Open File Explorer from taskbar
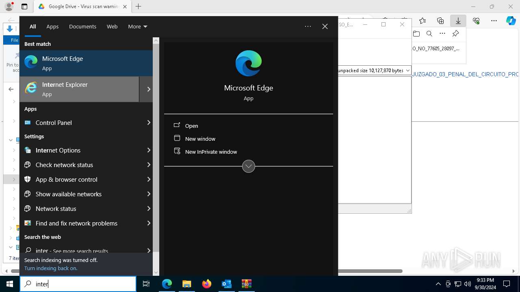The image size is (520, 292). tap(187, 284)
